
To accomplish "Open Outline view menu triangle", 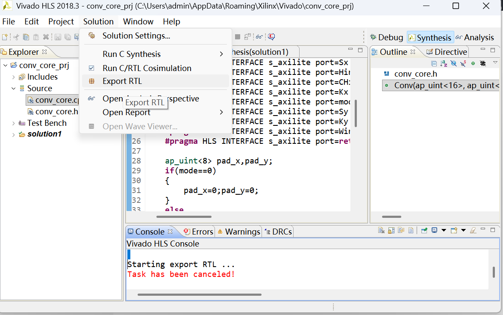I will (x=495, y=62).
